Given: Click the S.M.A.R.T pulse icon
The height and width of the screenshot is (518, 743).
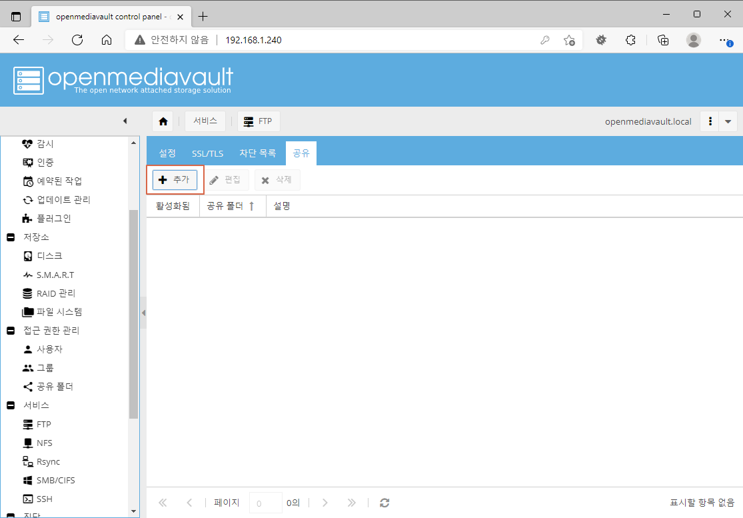Looking at the screenshot, I should point(28,275).
